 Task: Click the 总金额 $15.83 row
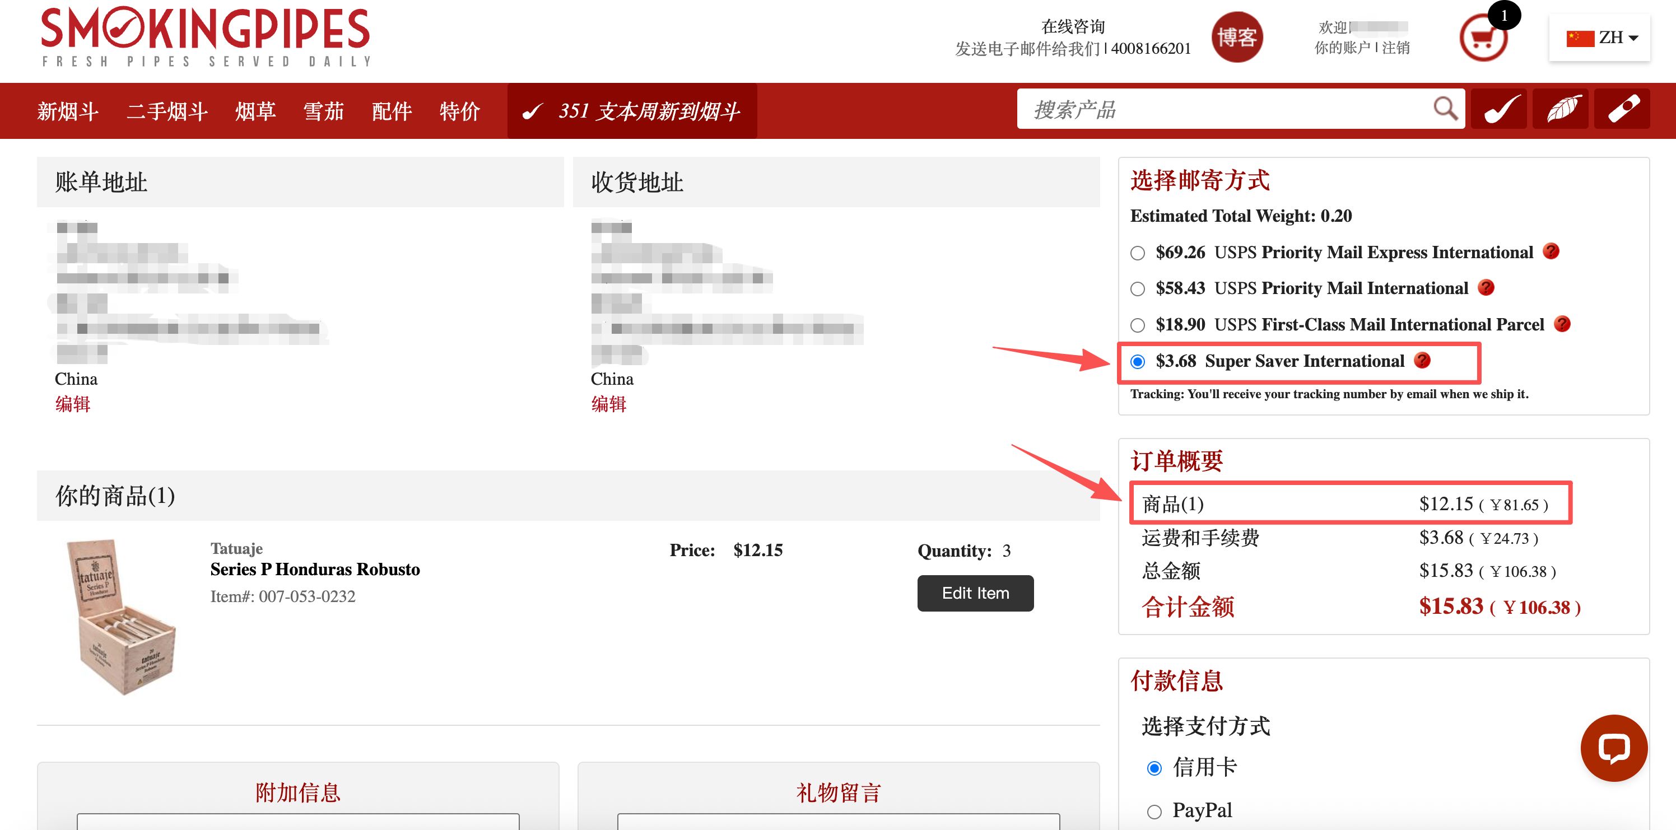(1349, 571)
